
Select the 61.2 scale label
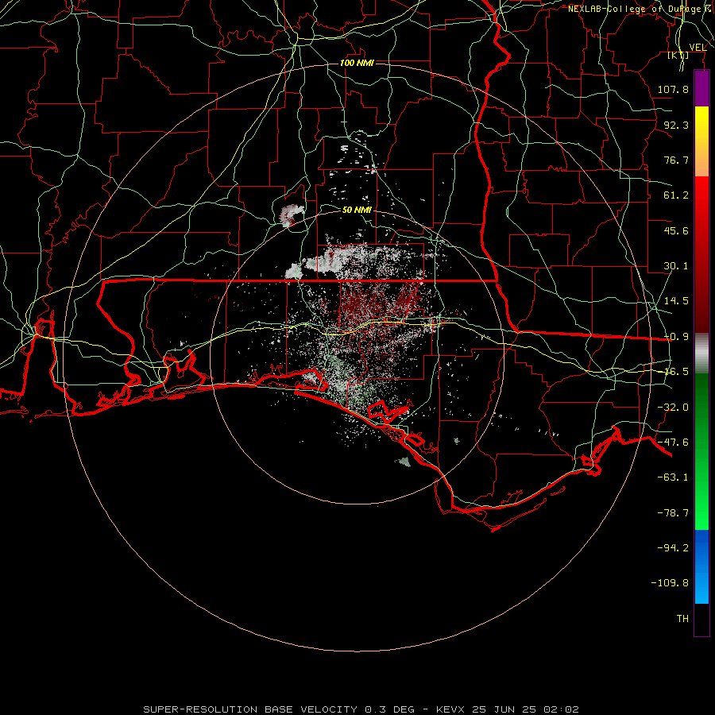(x=676, y=195)
